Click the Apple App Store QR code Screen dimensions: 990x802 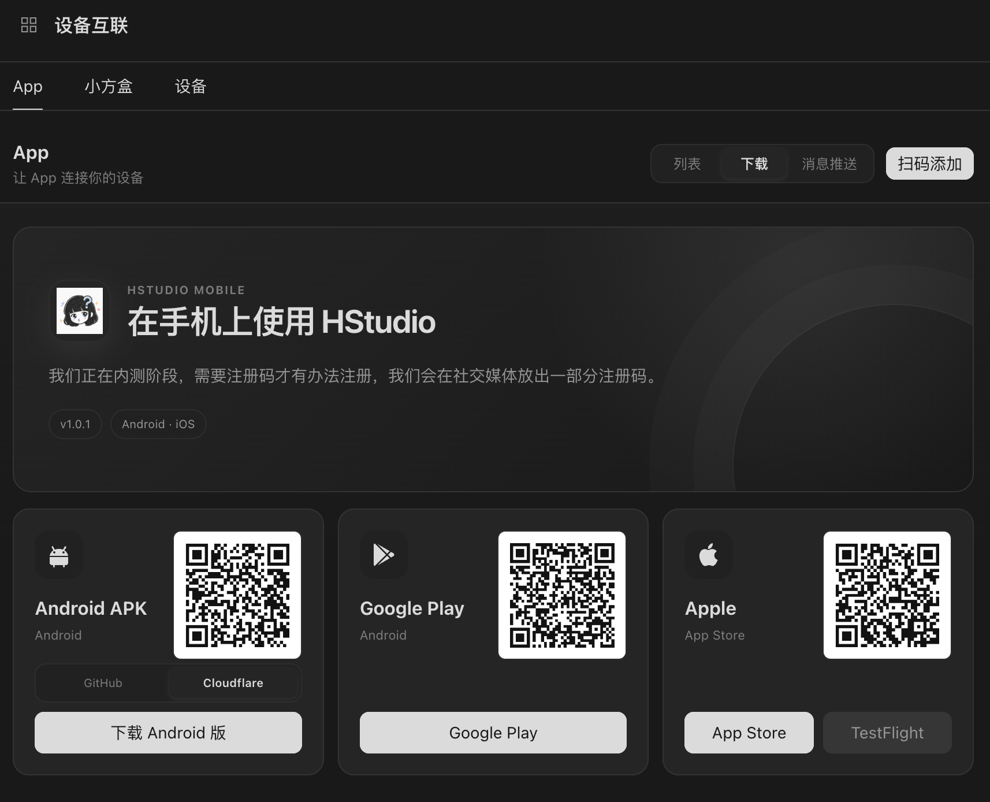click(887, 595)
